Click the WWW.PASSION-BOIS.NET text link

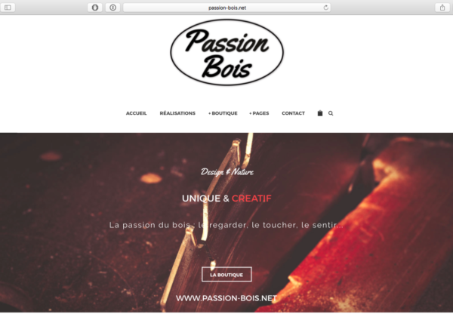(x=226, y=298)
